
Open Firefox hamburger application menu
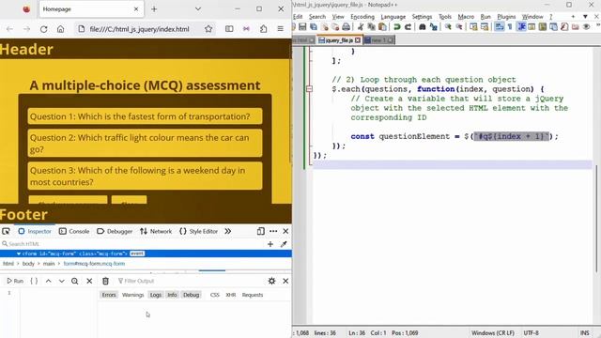coord(281,29)
